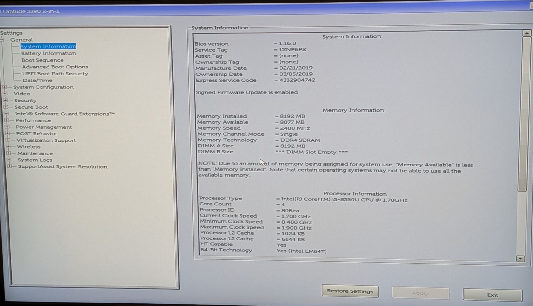Click the Memory Technology DDR4 SDRAM value

pyautogui.click(x=300, y=140)
